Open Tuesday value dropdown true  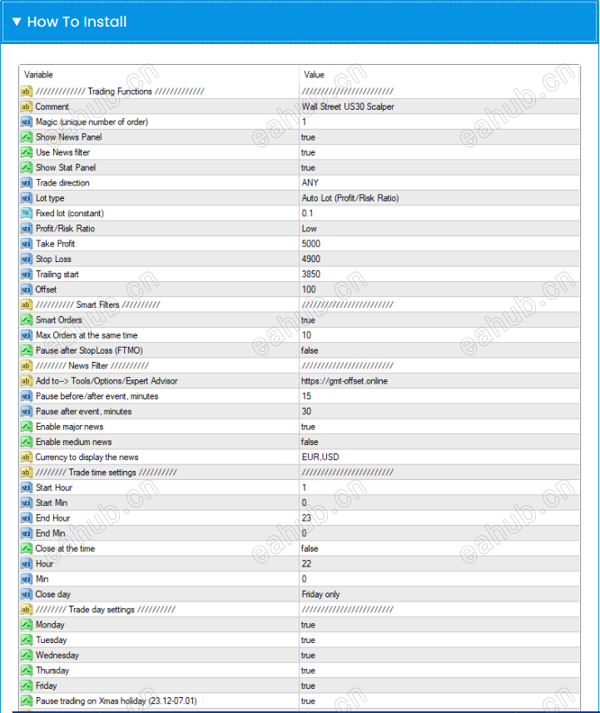pyautogui.click(x=308, y=641)
